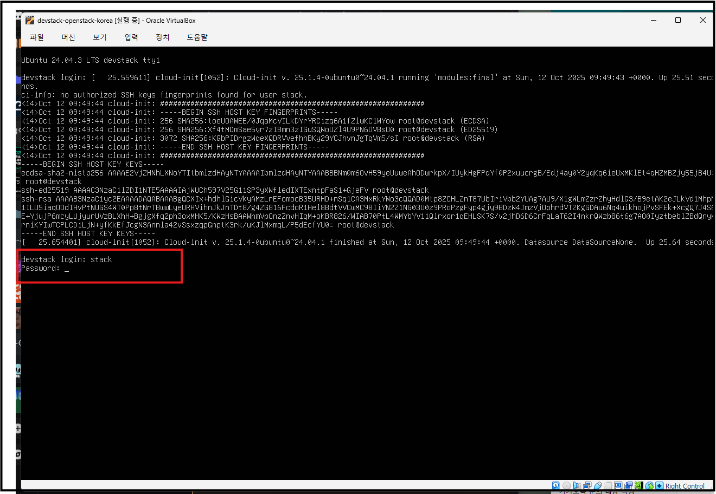
Task: Open the 머신 menu
Action: 68,37
